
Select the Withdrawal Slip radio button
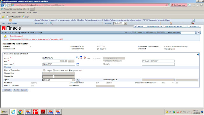pos(54,70)
